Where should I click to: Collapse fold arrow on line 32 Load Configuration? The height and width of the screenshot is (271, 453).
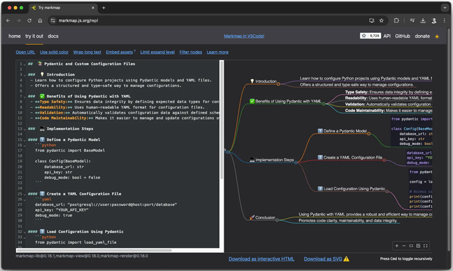click(x=24, y=232)
